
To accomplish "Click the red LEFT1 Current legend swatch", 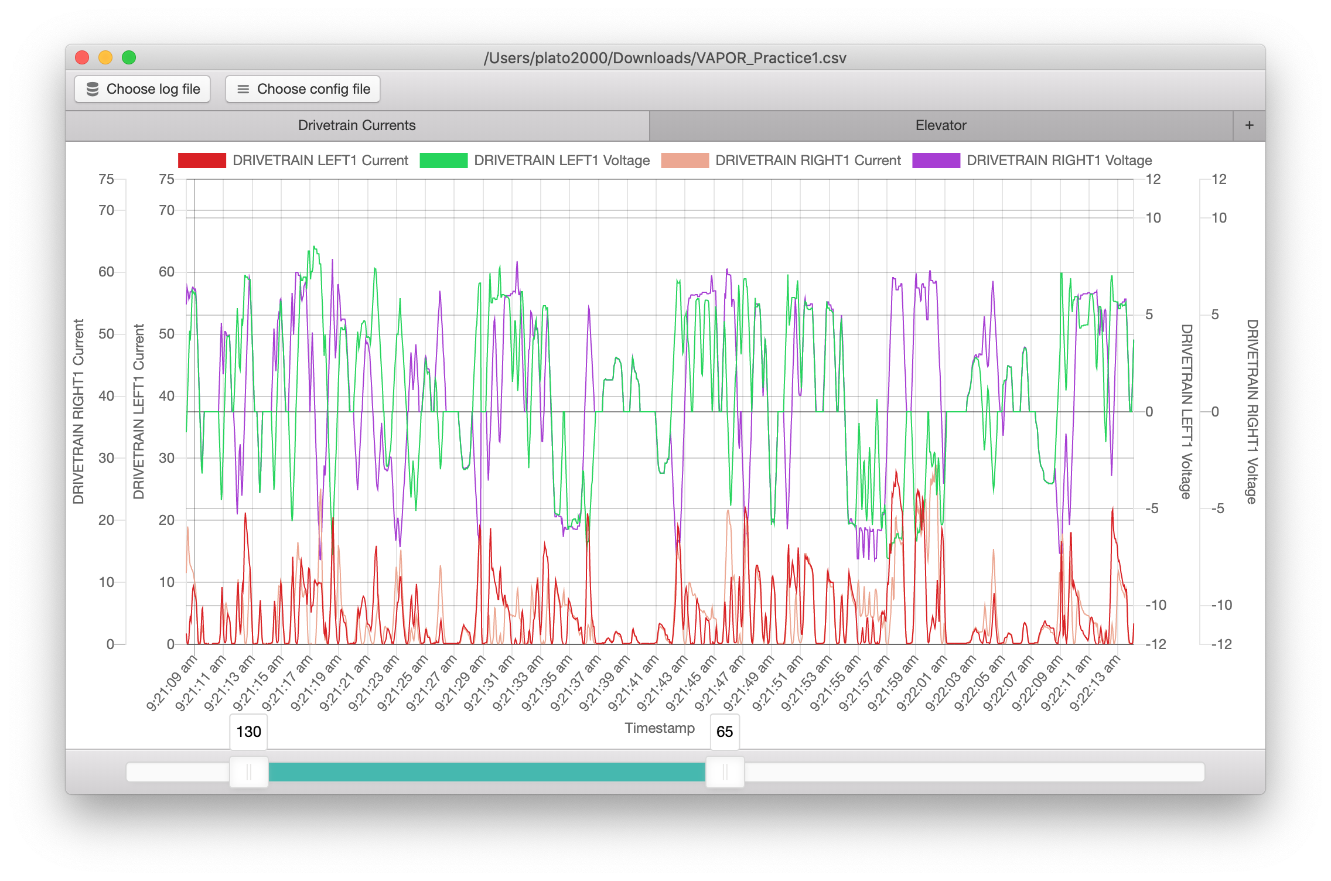I will 202,161.
